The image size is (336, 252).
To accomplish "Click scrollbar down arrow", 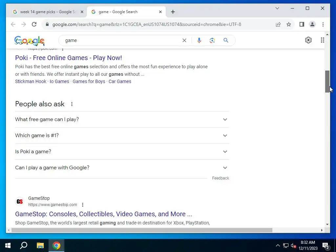I will (x=327, y=224).
